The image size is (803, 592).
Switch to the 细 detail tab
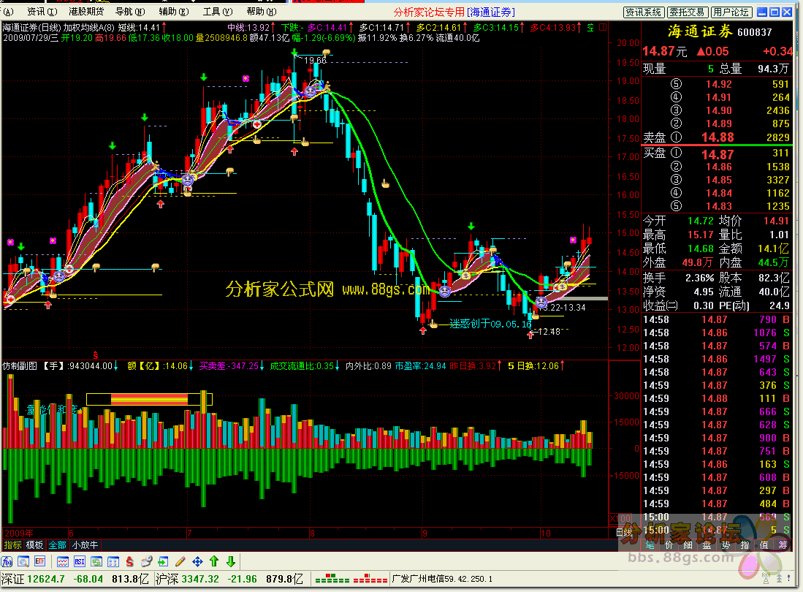[x=688, y=545]
